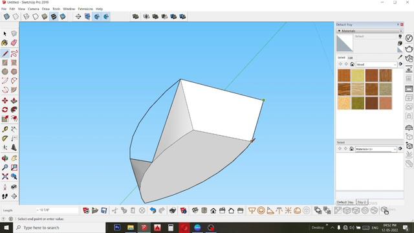Switch to the Default Tray tab
The width and height of the screenshot is (414, 233).
pyautogui.click(x=345, y=203)
